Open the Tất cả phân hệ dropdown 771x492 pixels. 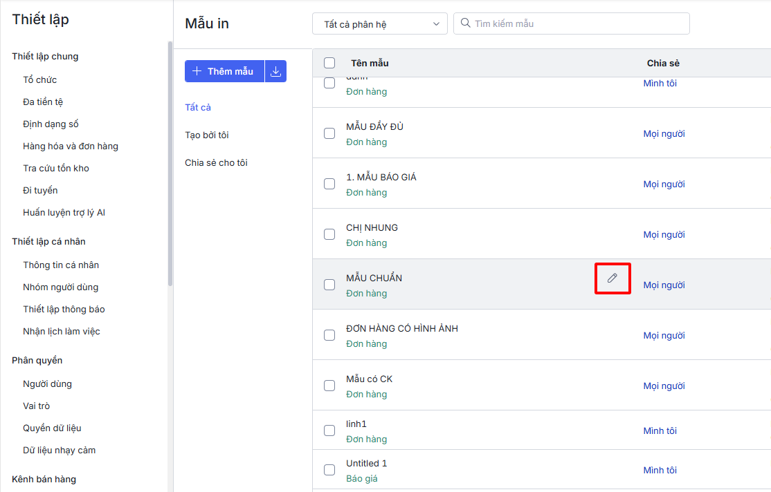point(379,24)
